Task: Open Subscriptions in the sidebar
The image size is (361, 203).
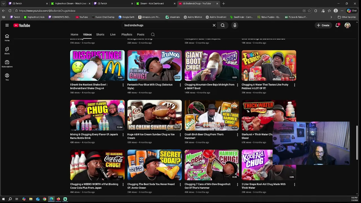Action: click(x=7, y=64)
